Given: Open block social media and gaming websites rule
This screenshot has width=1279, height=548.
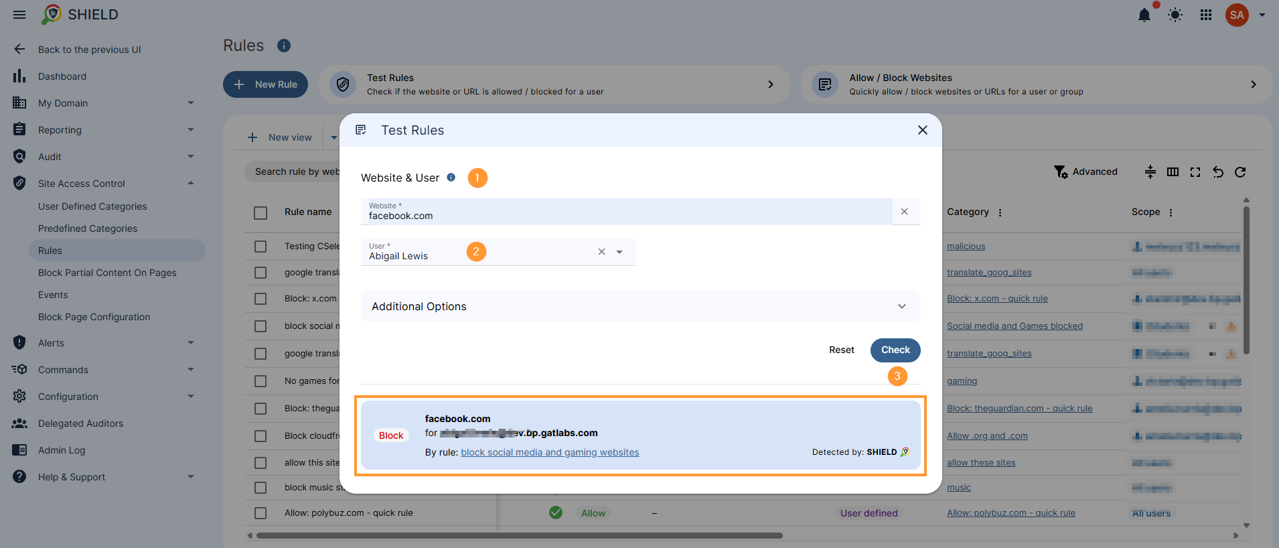Looking at the screenshot, I should pyautogui.click(x=550, y=452).
